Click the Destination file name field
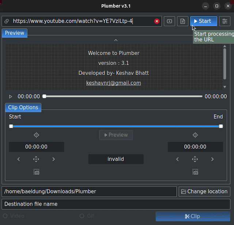Screen dimensions: 234x225 tap(116, 204)
